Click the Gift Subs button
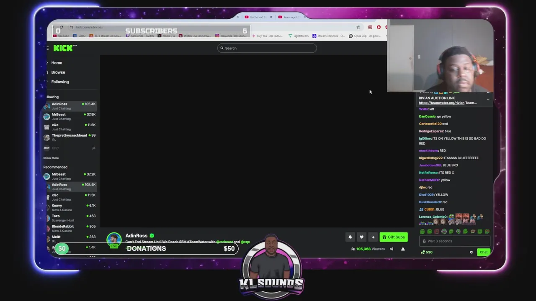The width and height of the screenshot is (536, 301). click(x=394, y=237)
